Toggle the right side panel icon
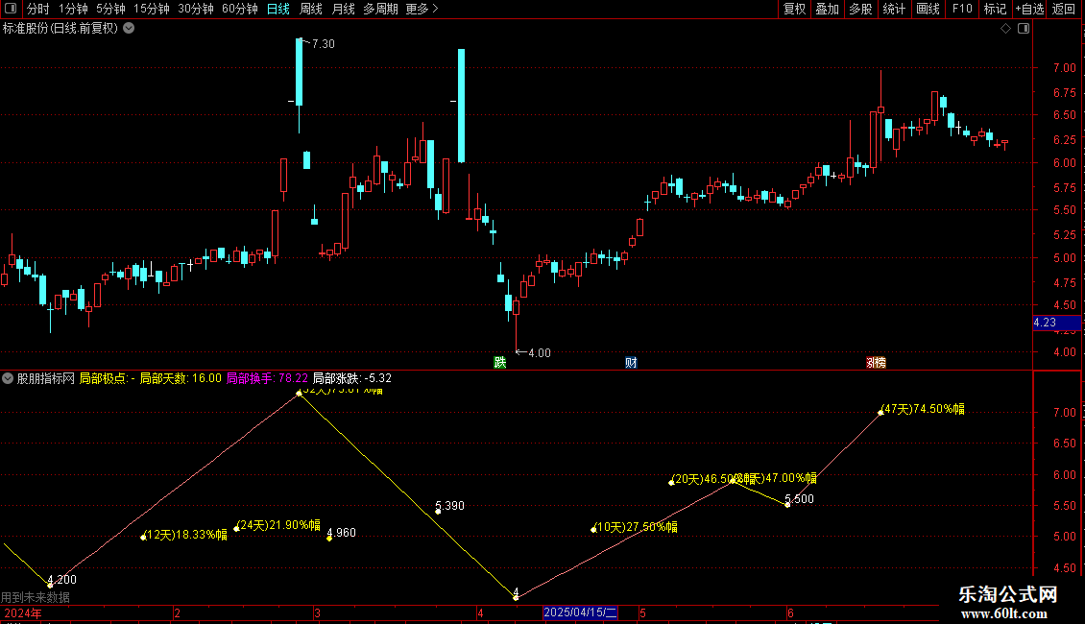1085x624 pixels. [x=1024, y=29]
